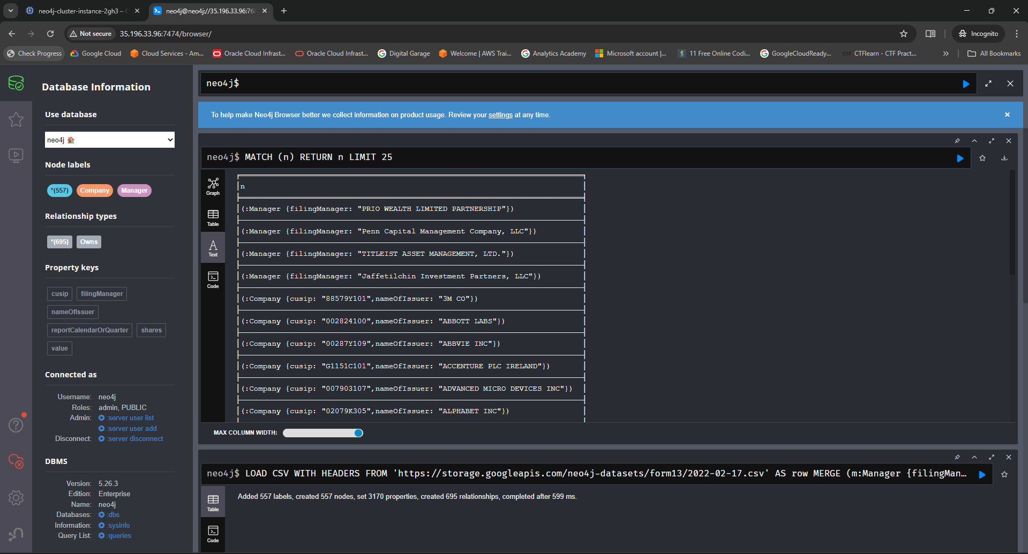This screenshot has height=554, width=1028.
Task: Open Table view in LOAD CSV frame
Action: pyautogui.click(x=213, y=503)
